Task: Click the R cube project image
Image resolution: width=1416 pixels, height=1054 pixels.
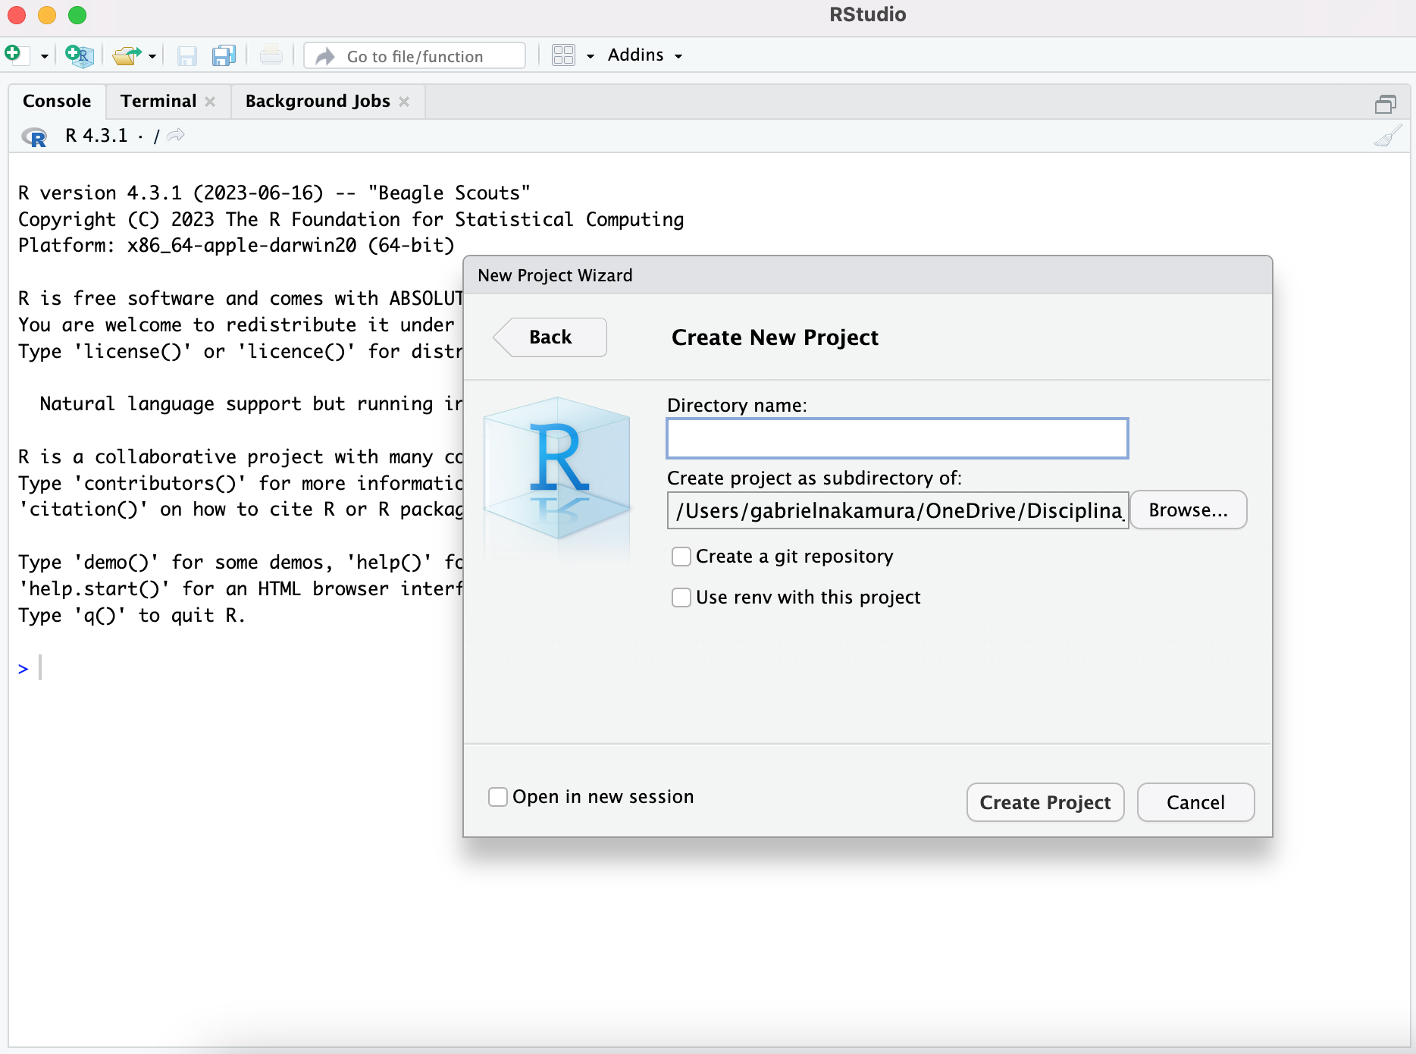Action: 557,470
